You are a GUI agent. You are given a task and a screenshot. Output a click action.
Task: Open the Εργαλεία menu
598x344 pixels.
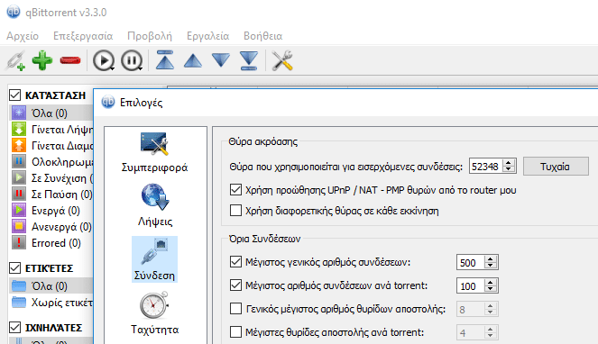tap(207, 36)
